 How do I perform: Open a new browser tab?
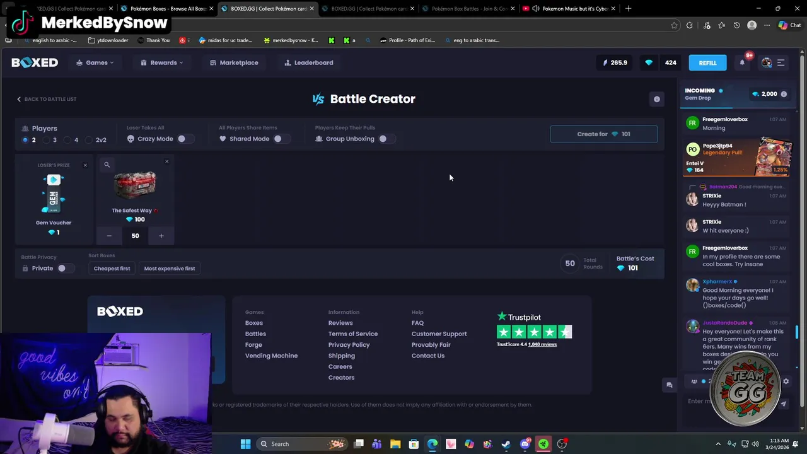628,9
